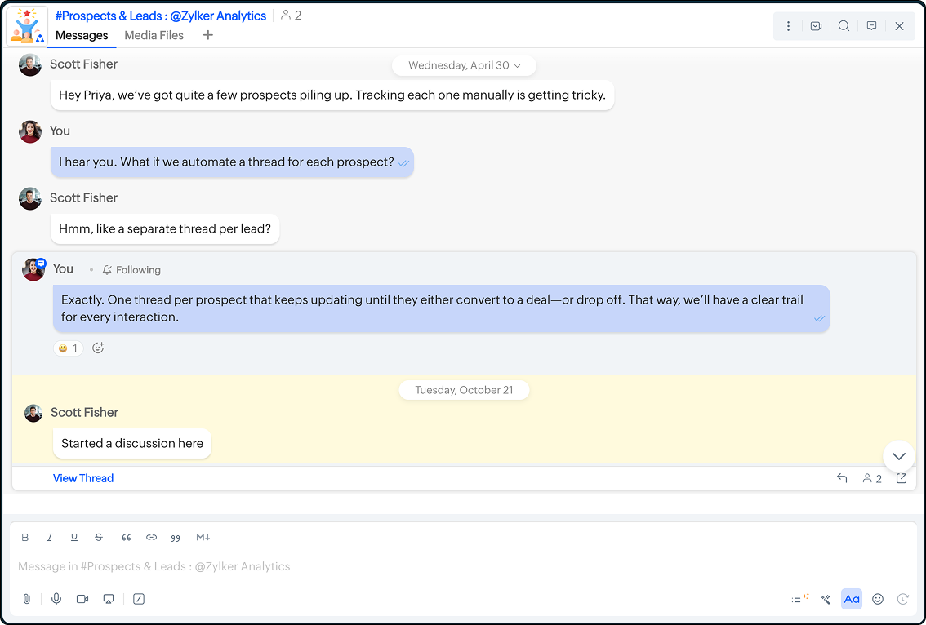Expand the Wednesday, April 30 date dropdown
Viewport: 926px width, 625px height.
click(x=464, y=65)
